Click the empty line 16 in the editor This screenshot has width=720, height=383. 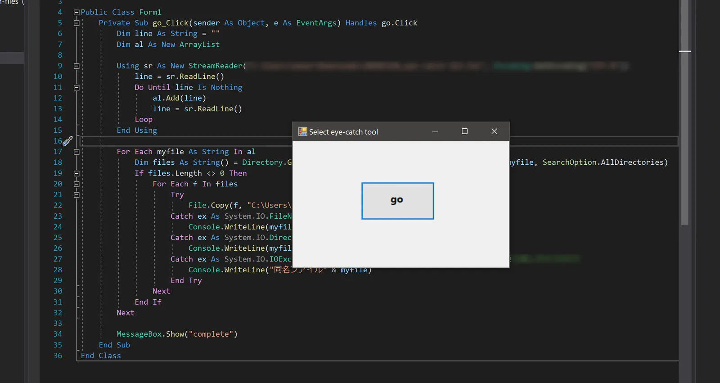378,141
